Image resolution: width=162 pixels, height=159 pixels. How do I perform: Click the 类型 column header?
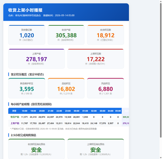pyautogui.click(x=14, y=111)
